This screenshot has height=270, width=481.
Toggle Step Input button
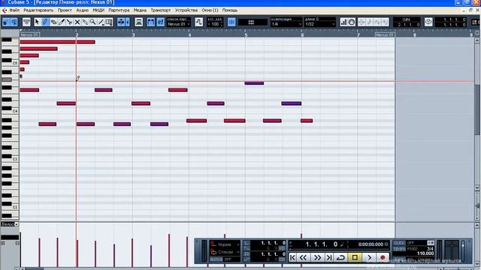(x=343, y=22)
